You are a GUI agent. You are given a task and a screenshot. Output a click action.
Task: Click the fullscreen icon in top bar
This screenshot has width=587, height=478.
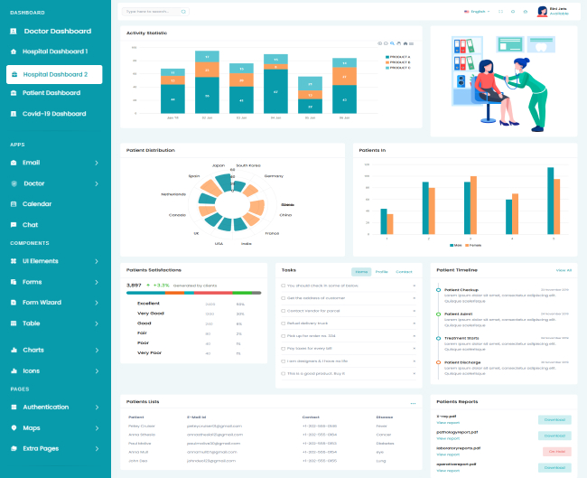500,12
